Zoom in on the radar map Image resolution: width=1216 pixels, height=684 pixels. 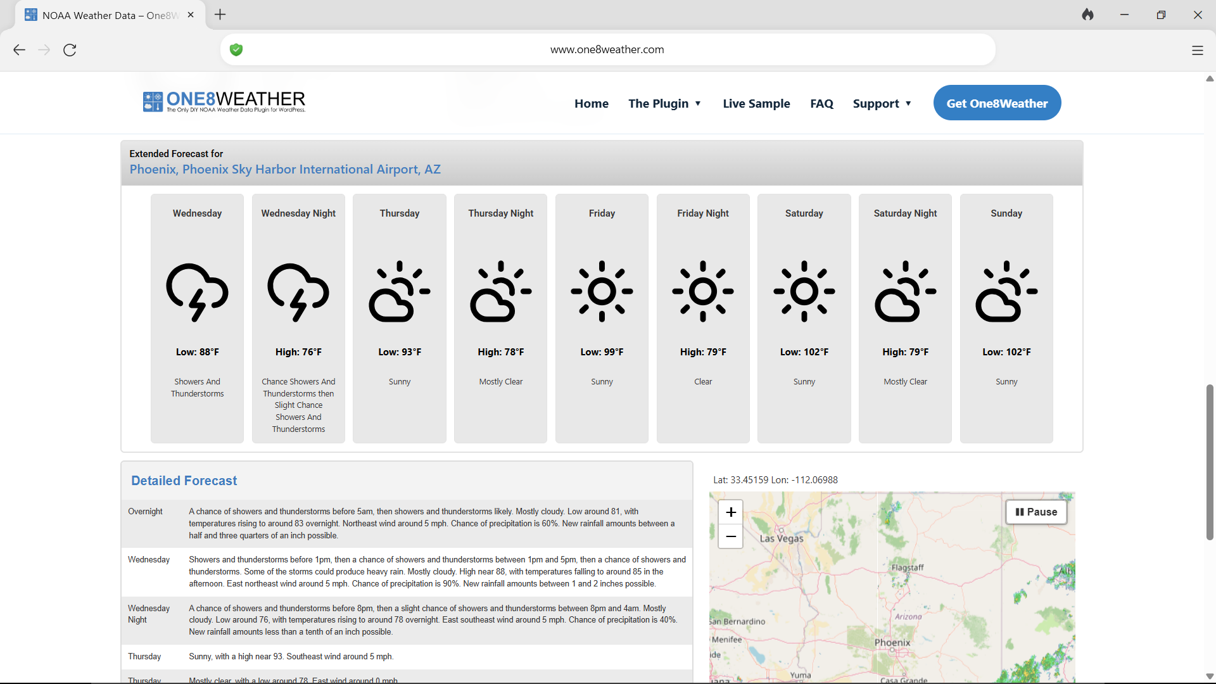coord(731,512)
